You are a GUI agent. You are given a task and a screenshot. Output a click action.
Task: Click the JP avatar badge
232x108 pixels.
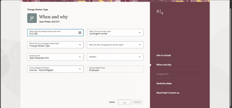click(32, 18)
